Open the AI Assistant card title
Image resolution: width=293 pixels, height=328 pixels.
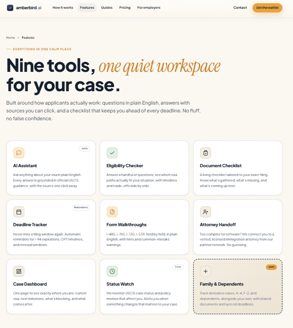click(x=25, y=166)
